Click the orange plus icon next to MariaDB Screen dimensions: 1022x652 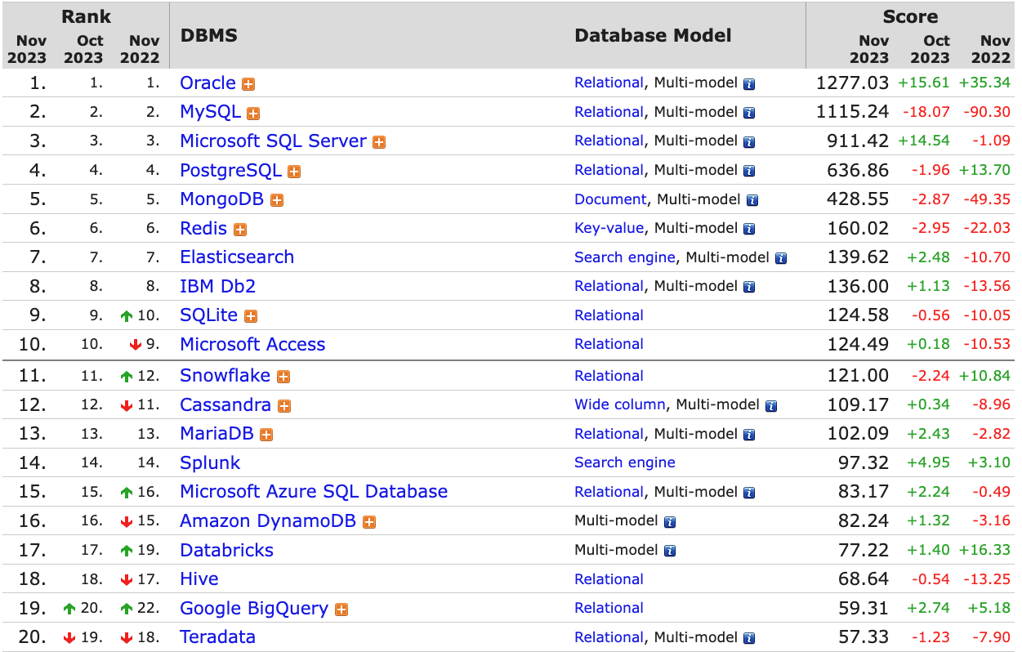tap(266, 435)
